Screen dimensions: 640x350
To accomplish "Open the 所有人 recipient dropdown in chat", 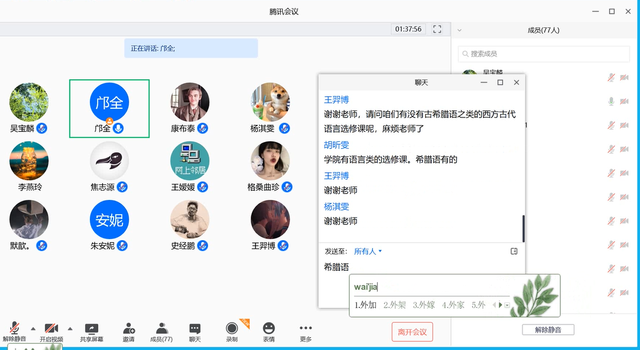I will coord(368,251).
